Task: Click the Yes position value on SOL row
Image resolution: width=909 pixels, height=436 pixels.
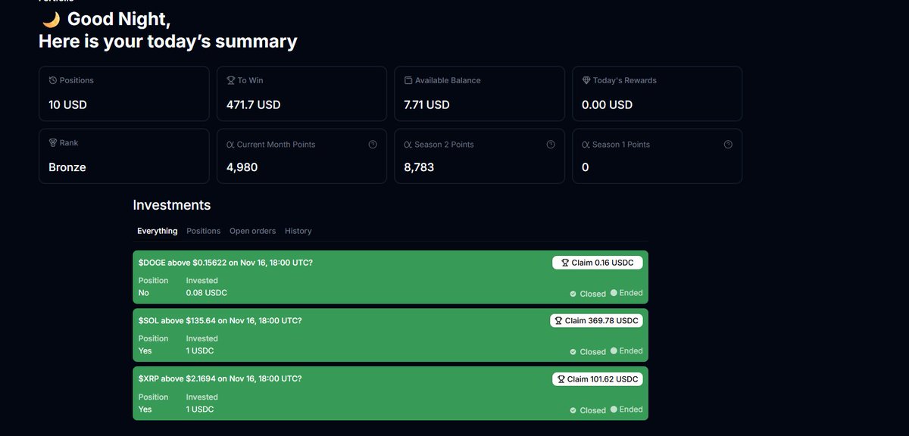Action: 145,351
